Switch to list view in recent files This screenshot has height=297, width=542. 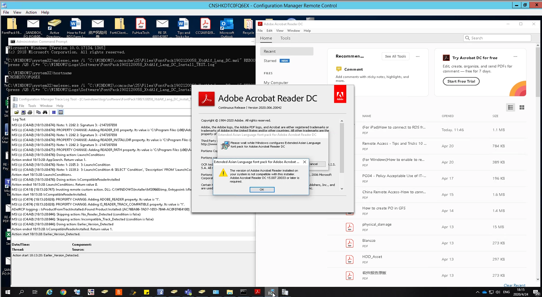[510, 108]
